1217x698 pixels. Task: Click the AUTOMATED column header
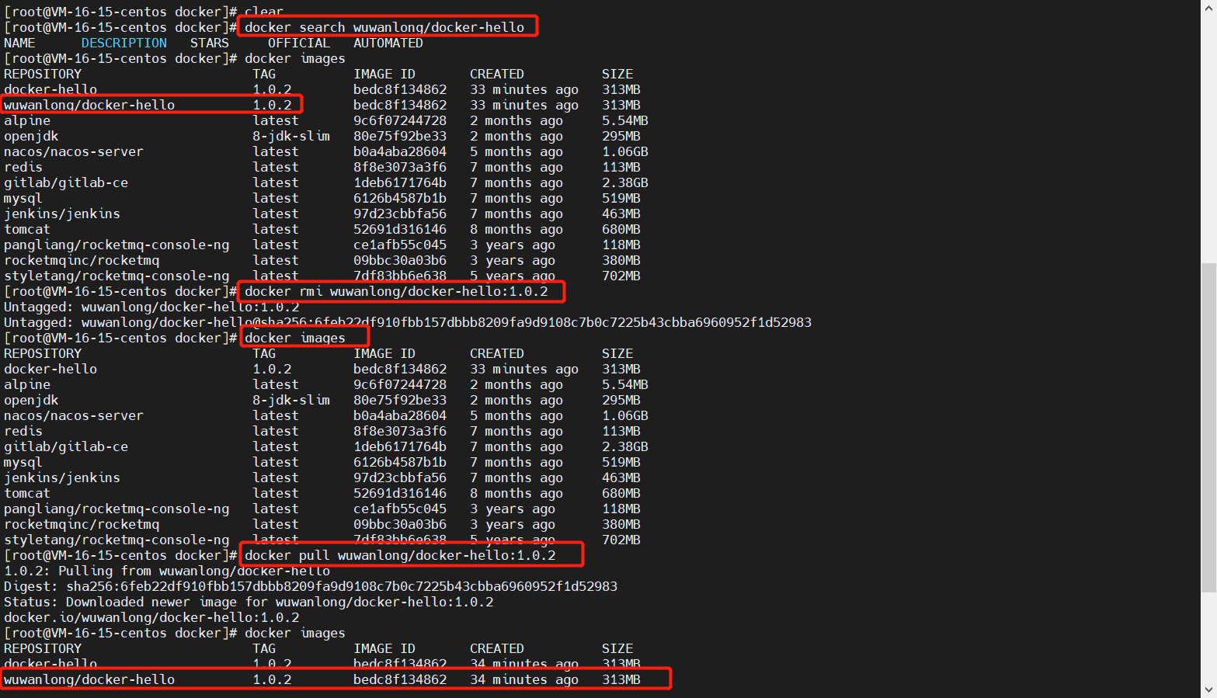pyautogui.click(x=388, y=43)
